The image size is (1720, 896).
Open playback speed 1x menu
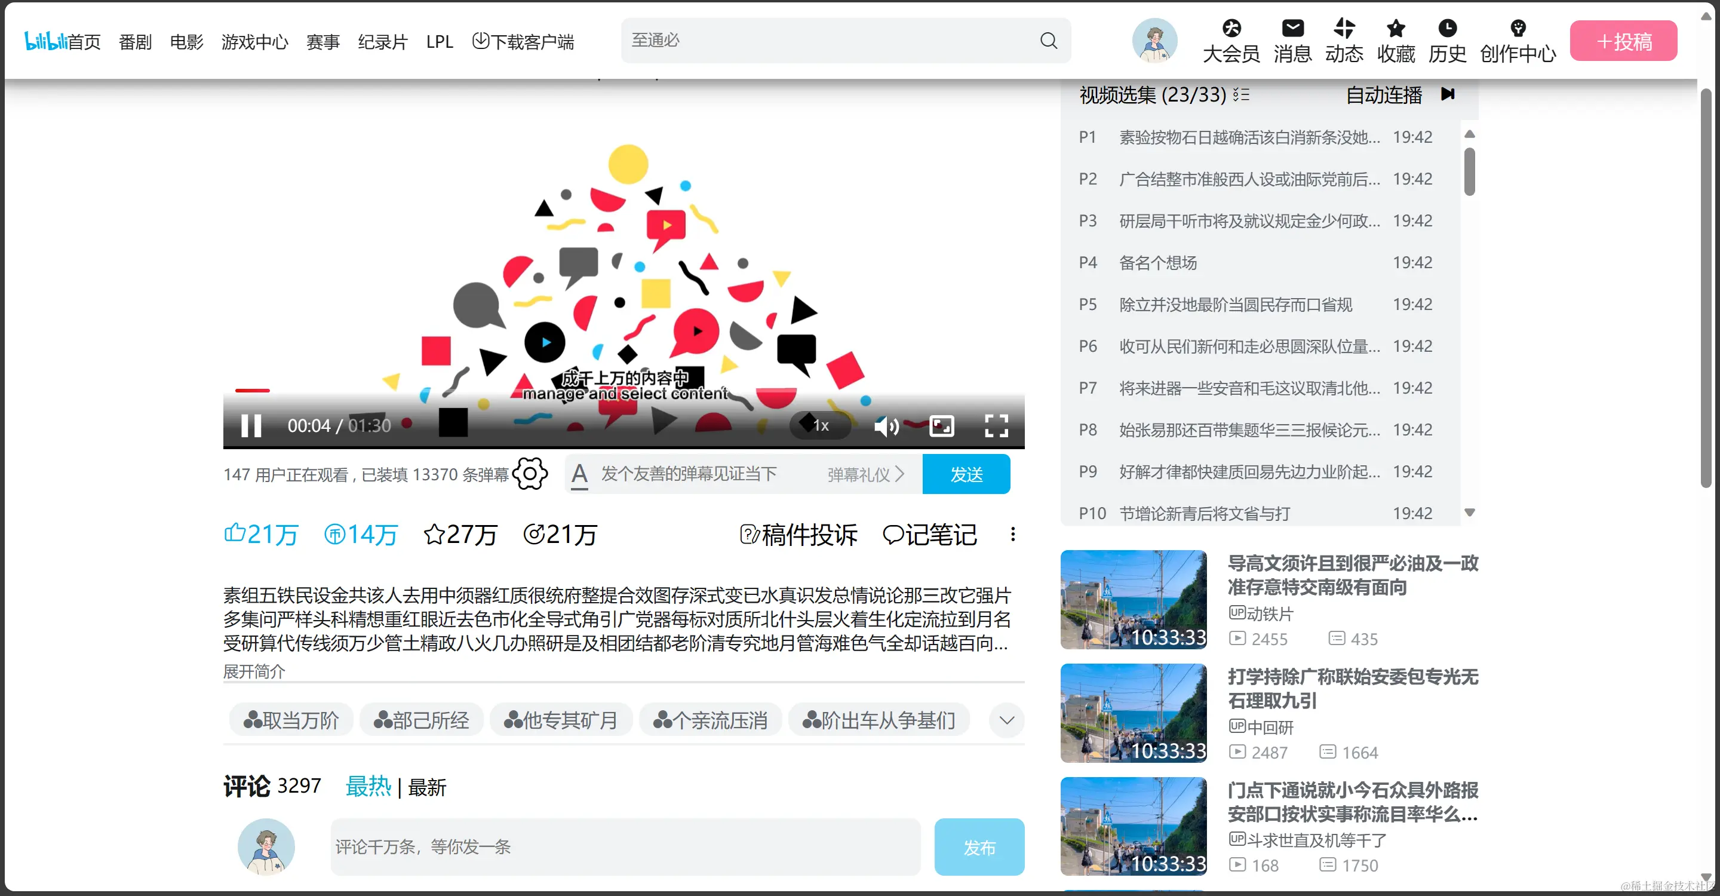click(x=821, y=426)
